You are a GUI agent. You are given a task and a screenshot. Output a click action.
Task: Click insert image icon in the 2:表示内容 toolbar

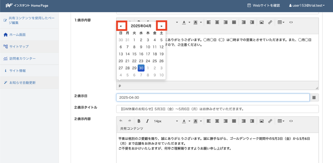(262, 121)
